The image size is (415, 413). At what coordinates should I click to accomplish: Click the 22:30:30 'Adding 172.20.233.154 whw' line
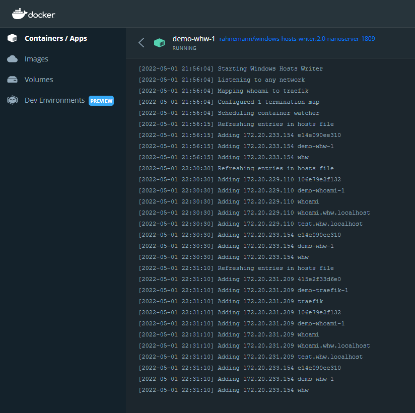pyautogui.click(x=224, y=257)
